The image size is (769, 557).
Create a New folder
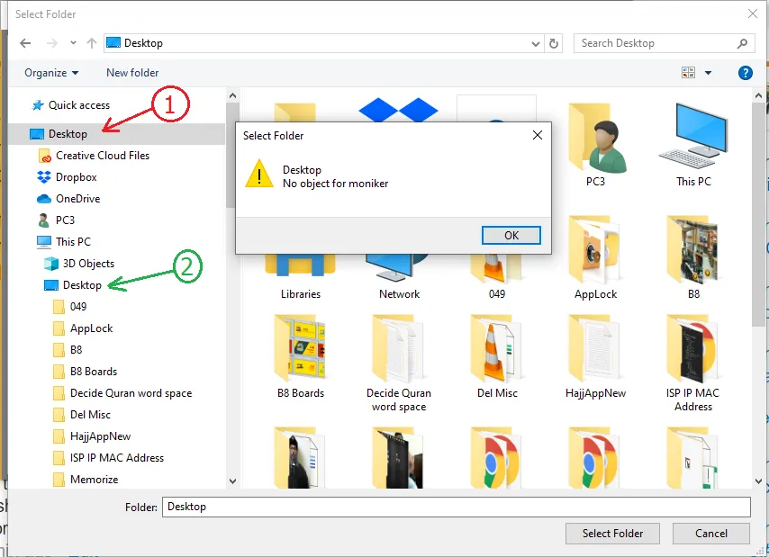coord(132,73)
